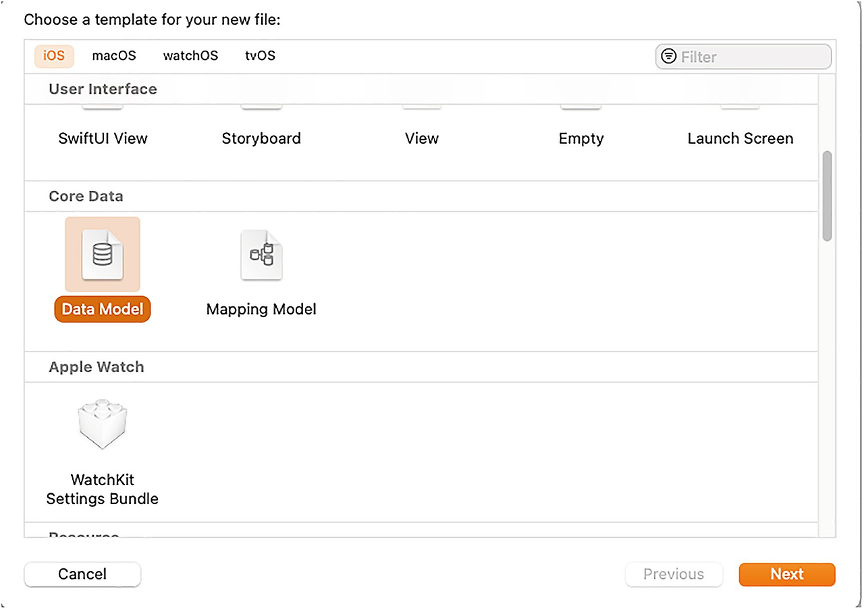Select the Mapping Model template icon
Viewport: 864px width, 610px height.
click(261, 254)
